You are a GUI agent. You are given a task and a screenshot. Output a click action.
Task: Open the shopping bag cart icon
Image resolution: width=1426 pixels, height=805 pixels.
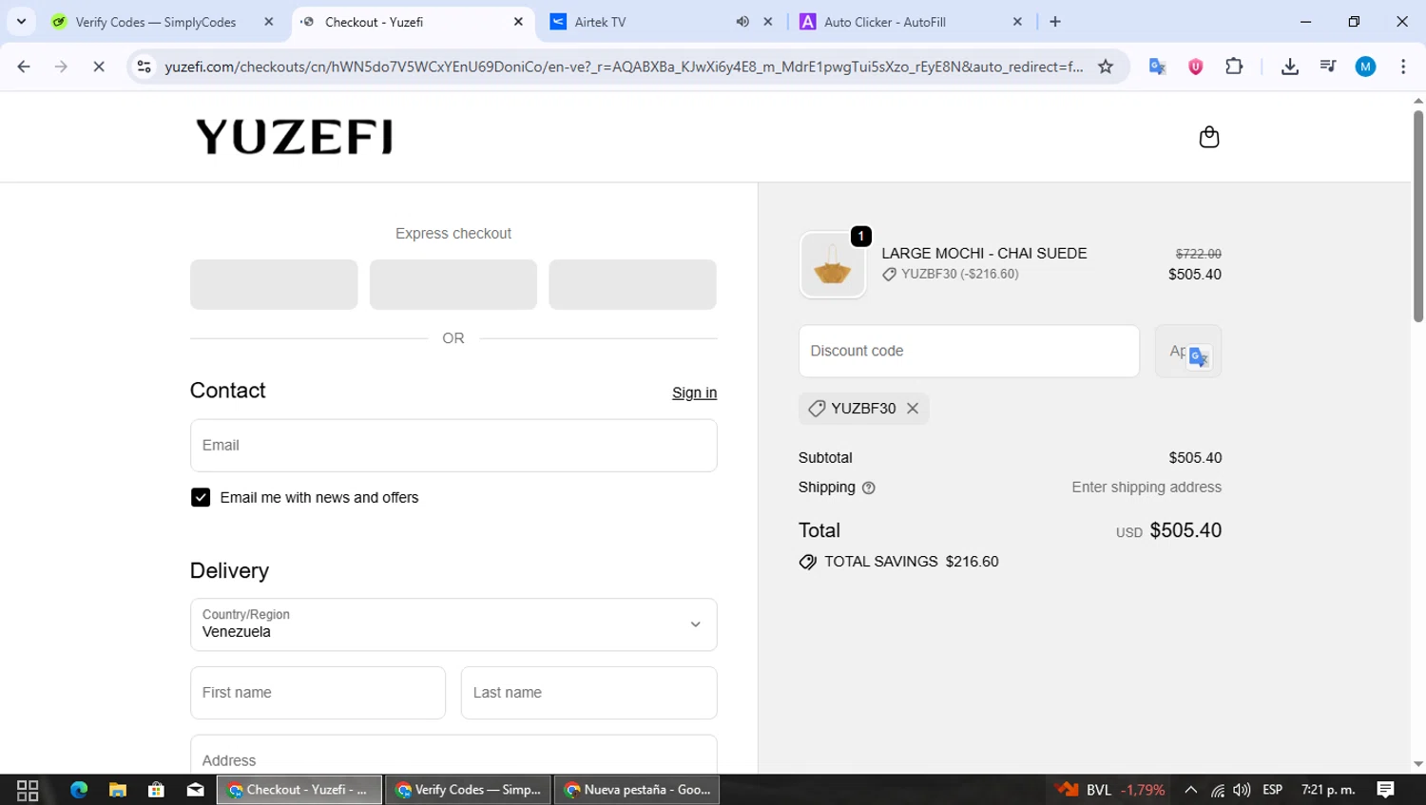tap(1208, 137)
